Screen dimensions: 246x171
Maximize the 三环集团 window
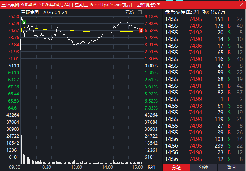(x=235, y=4)
